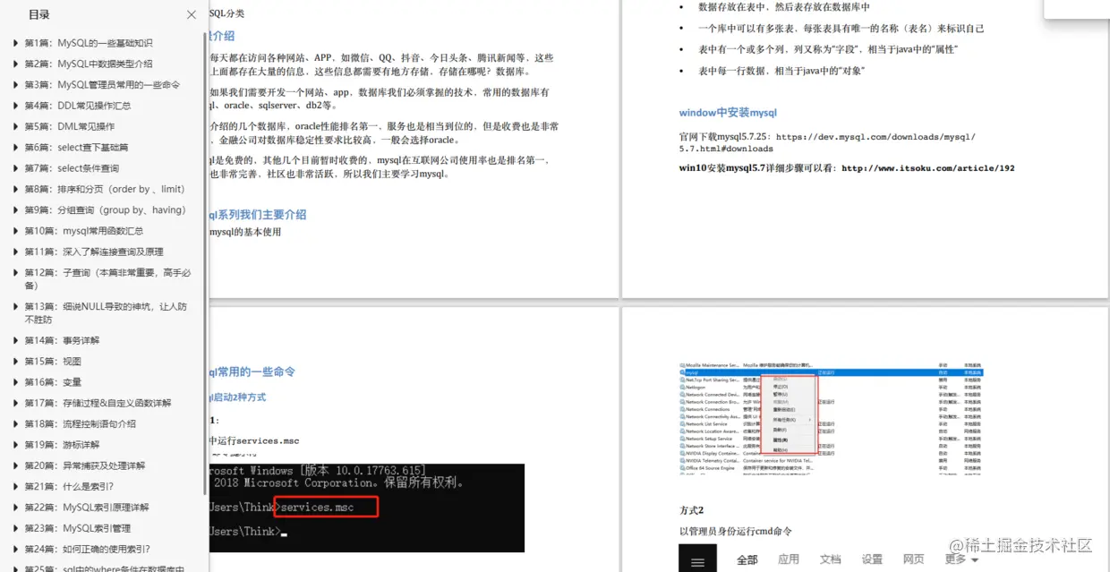Switch to the 网页 tab

tap(914, 559)
